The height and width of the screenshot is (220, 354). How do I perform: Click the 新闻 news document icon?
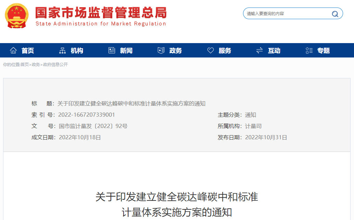[111, 50]
